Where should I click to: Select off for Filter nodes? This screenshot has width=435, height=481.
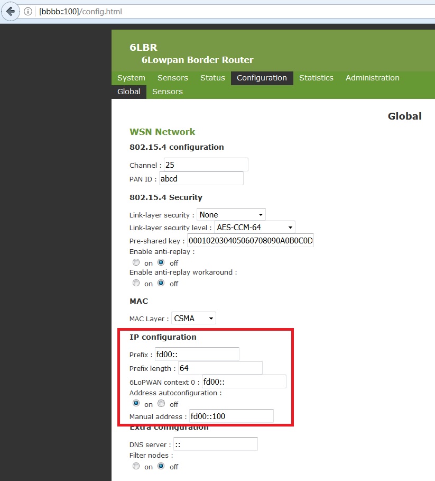(161, 466)
